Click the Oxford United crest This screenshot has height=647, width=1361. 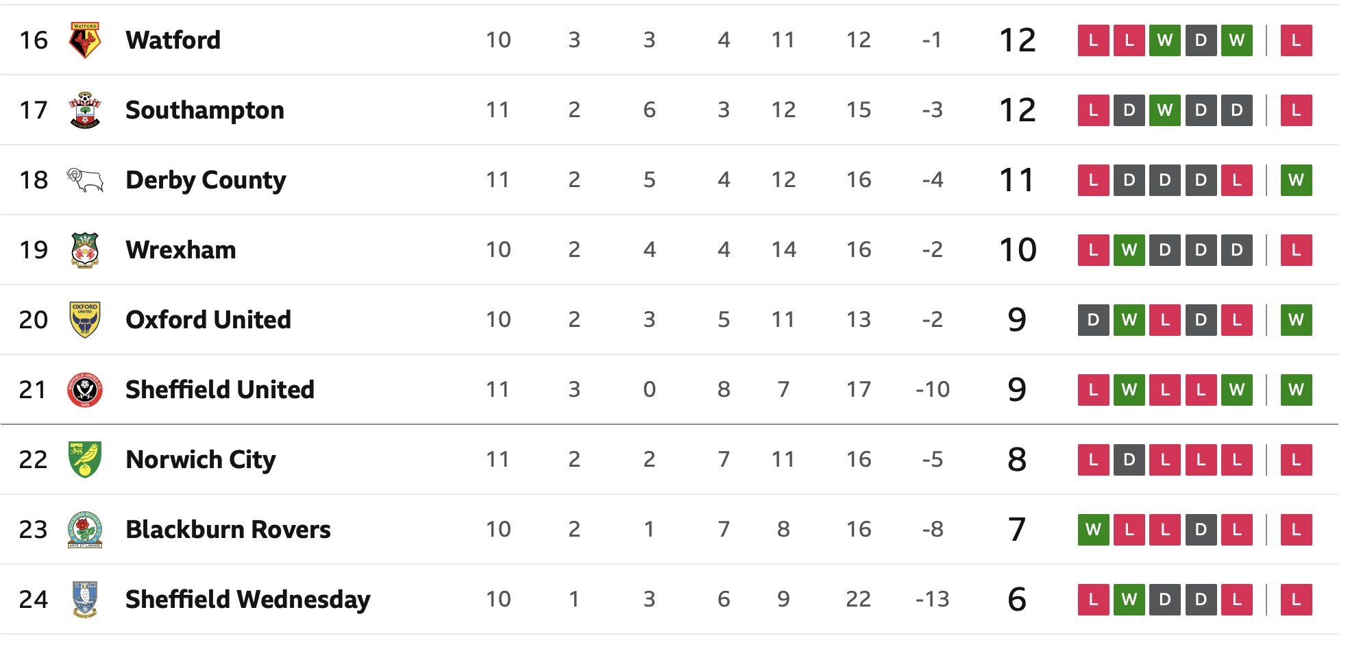[x=85, y=320]
